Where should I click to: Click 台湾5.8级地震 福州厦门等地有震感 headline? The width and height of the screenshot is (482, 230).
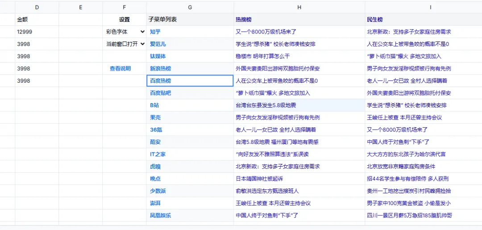(x=277, y=142)
